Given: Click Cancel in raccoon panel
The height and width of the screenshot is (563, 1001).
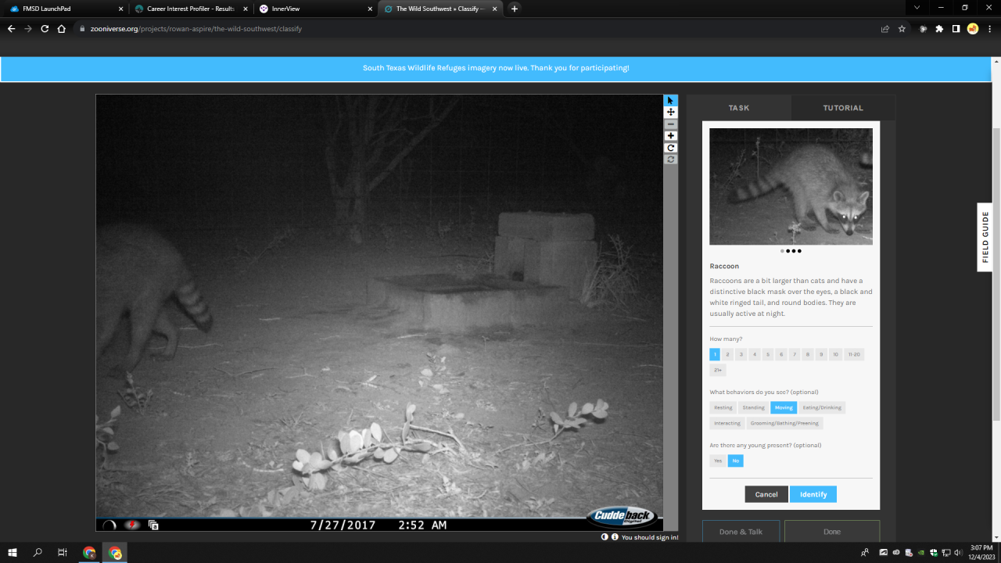Looking at the screenshot, I should tap(766, 494).
